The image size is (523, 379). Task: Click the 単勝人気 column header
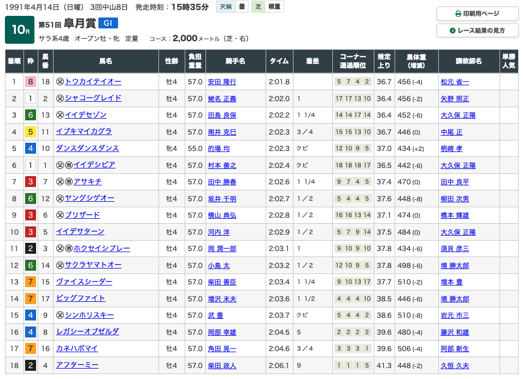click(x=509, y=61)
